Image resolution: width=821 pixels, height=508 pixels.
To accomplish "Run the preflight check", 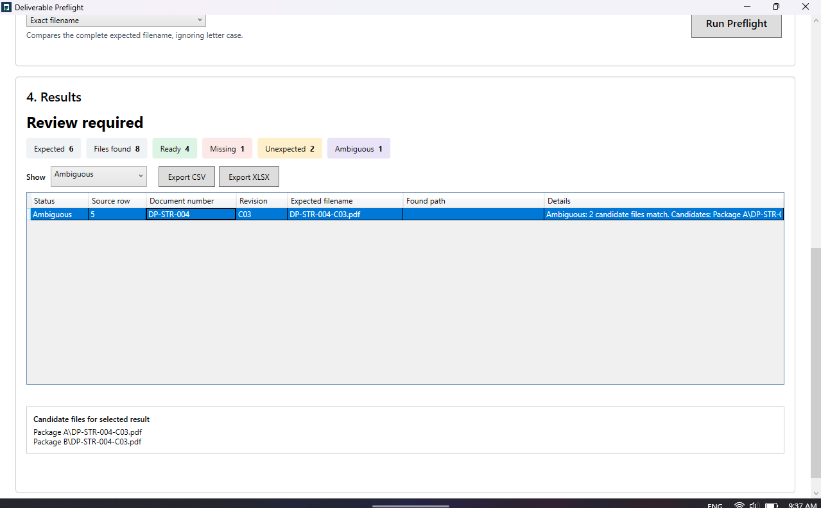I will pos(736,24).
